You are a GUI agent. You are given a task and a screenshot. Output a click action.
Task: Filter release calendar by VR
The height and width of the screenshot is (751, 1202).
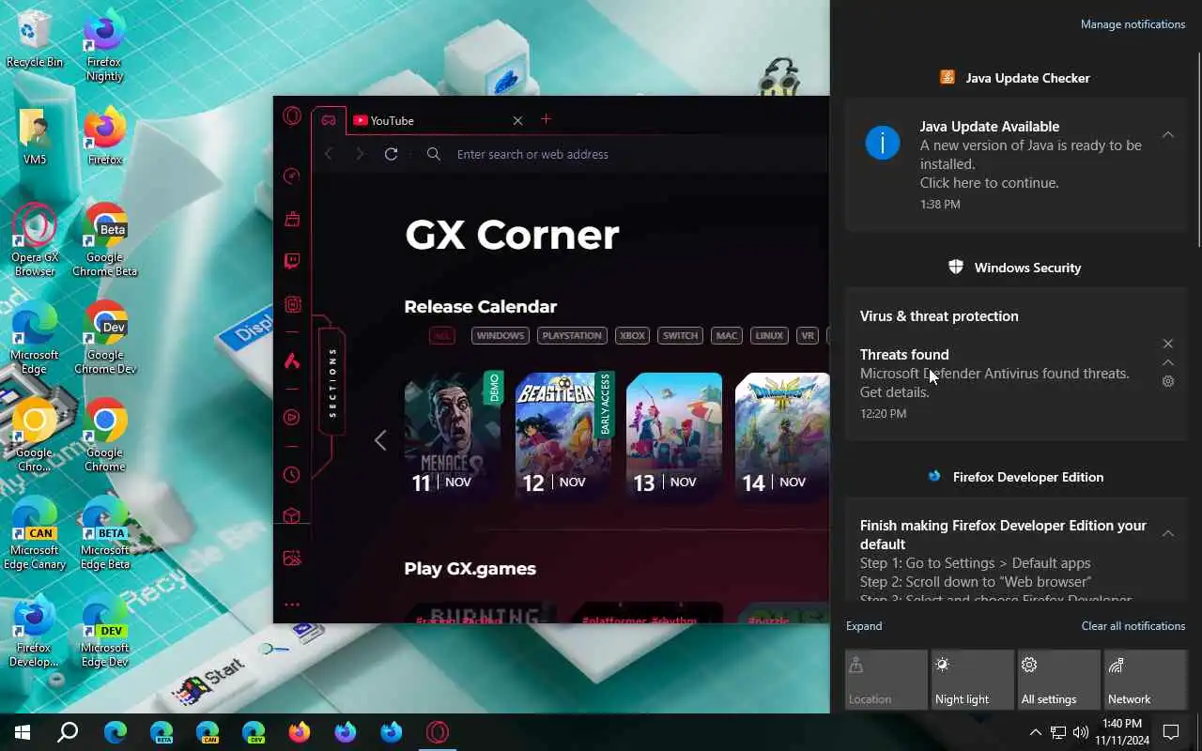(807, 335)
